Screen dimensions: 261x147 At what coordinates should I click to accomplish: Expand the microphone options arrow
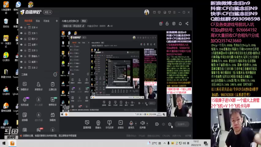tap(136, 123)
